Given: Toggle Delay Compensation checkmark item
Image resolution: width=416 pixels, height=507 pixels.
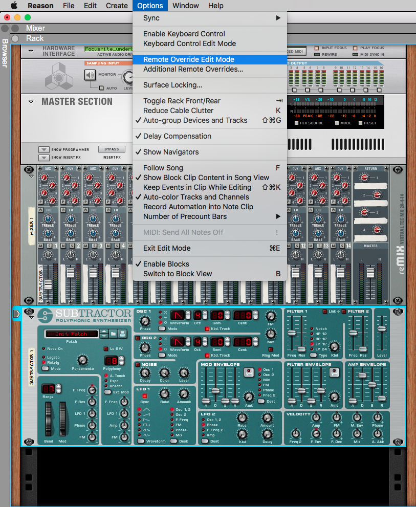Looking at the screenshot, I should tap(210, 136).
